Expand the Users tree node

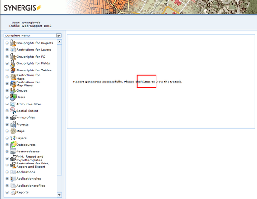coord(7,97)
